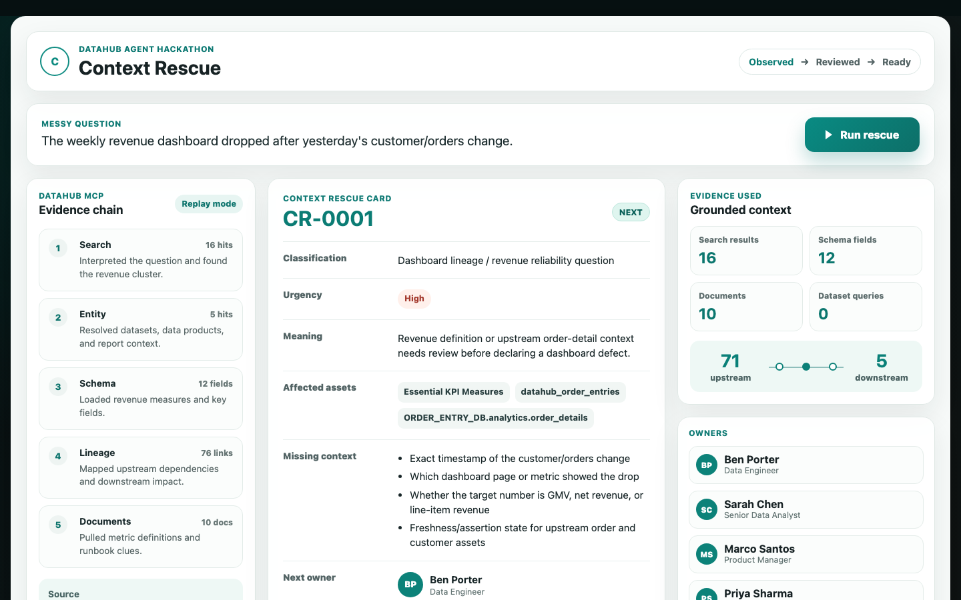Click the ORDER_ENTRY_DB.analytics.order_details chip
This screenshot has width=961, height=600.
[x=496, y=418]
